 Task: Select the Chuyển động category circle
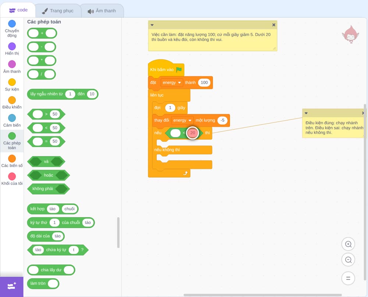coord(12,24)
